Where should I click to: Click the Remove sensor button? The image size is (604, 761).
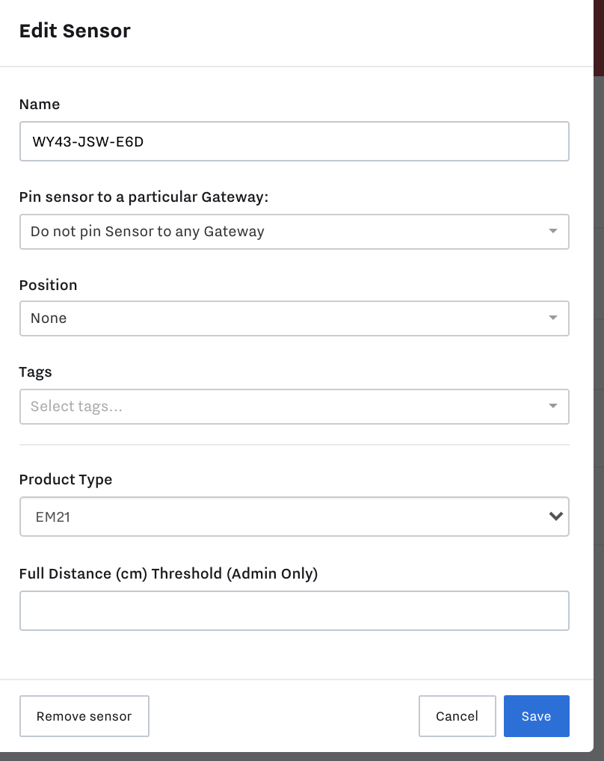pyautogui.click(x=84, y=716)
